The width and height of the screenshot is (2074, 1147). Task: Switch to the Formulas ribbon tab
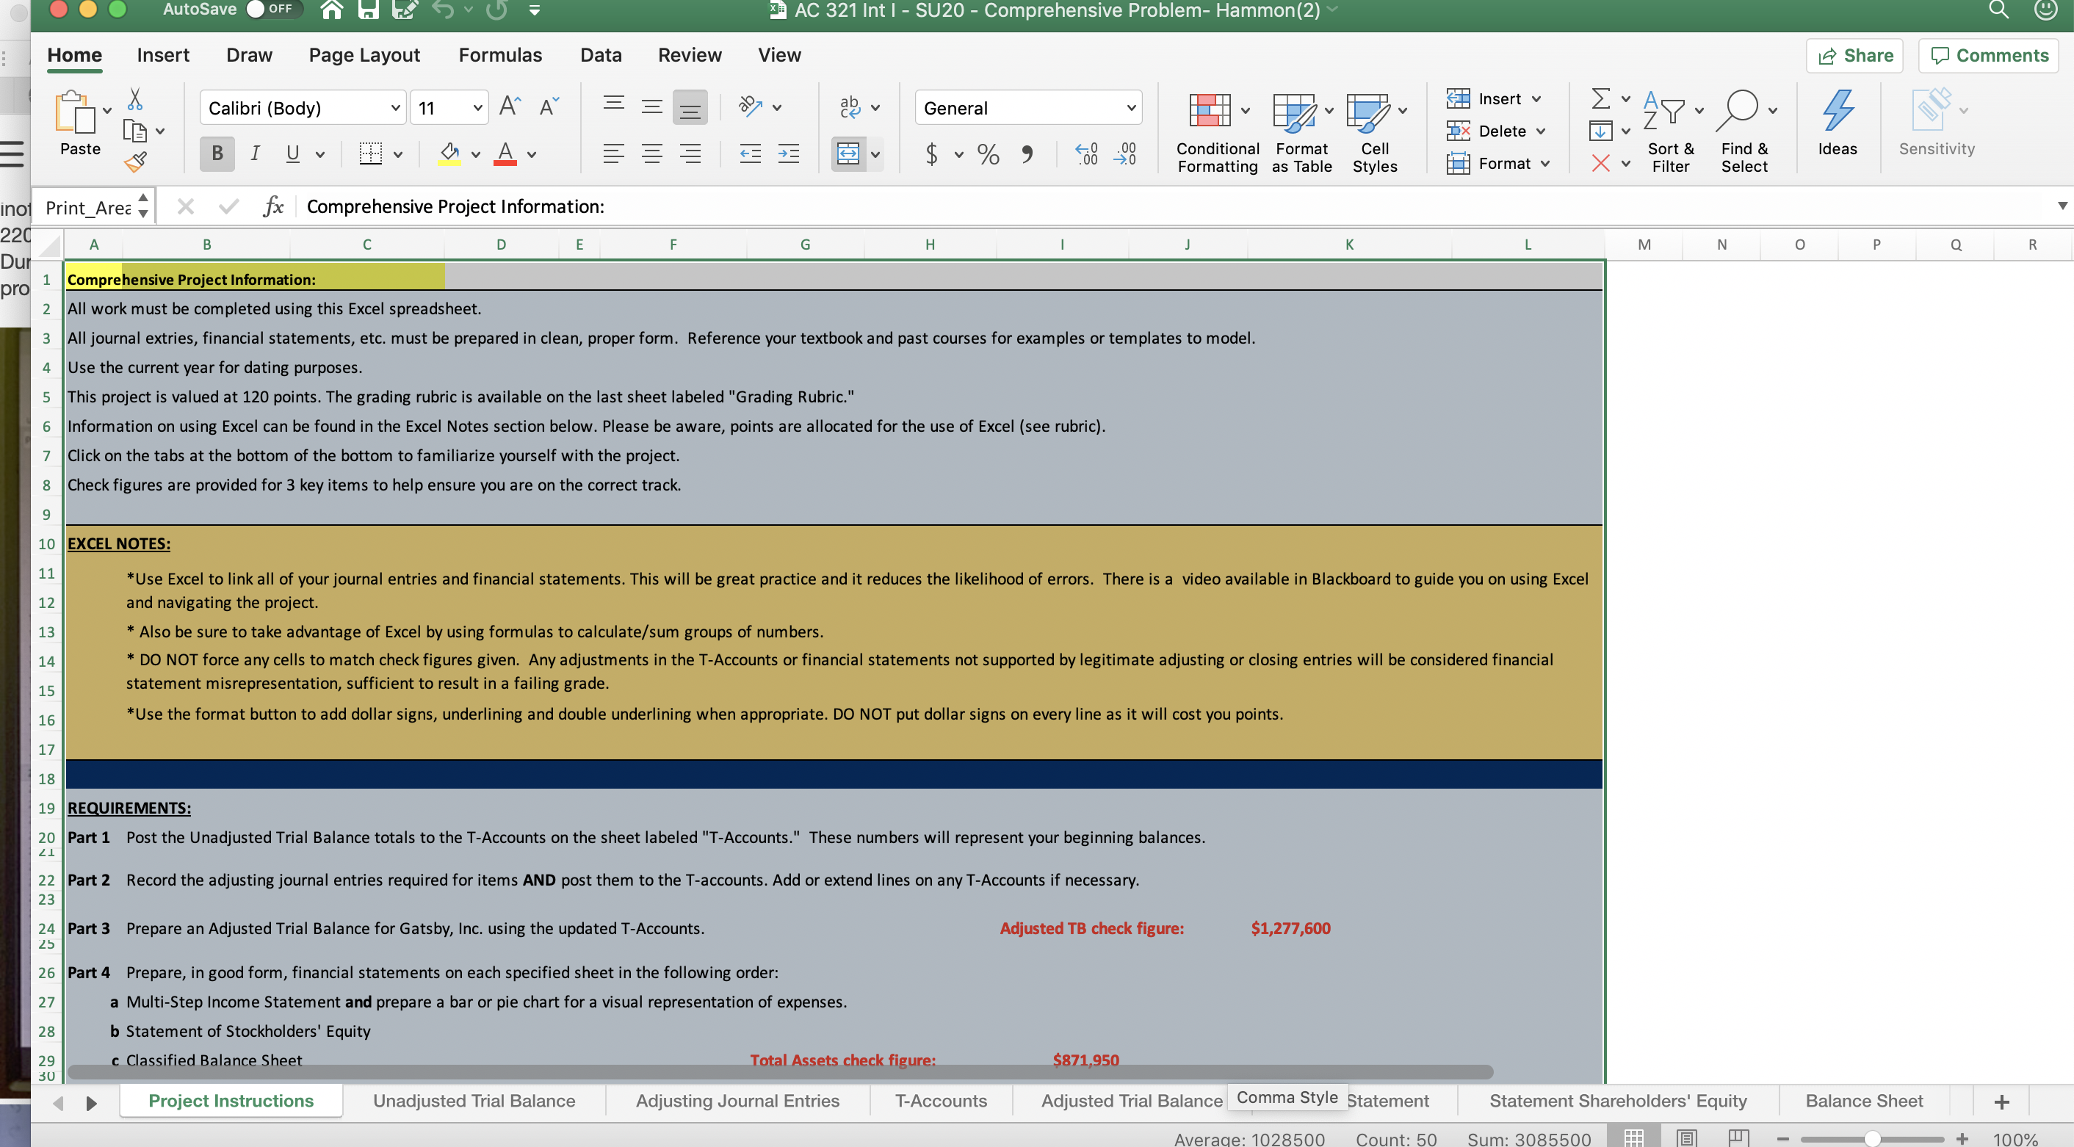pos(501,55)
